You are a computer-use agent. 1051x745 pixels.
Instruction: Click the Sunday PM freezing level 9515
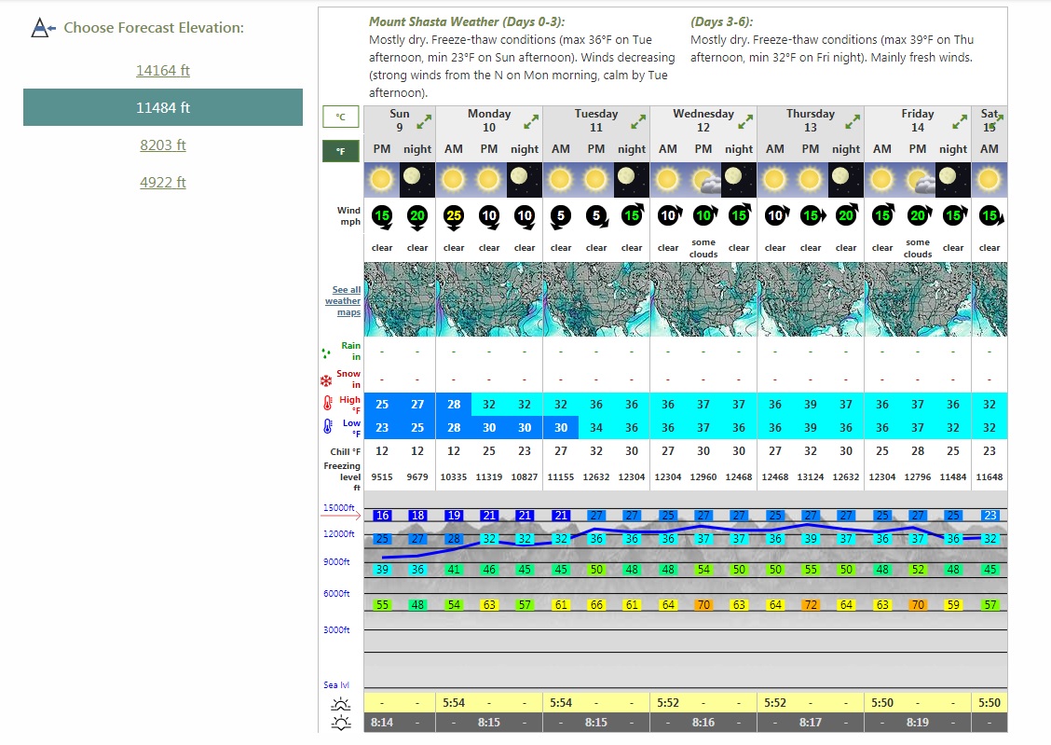pos(382,476)
